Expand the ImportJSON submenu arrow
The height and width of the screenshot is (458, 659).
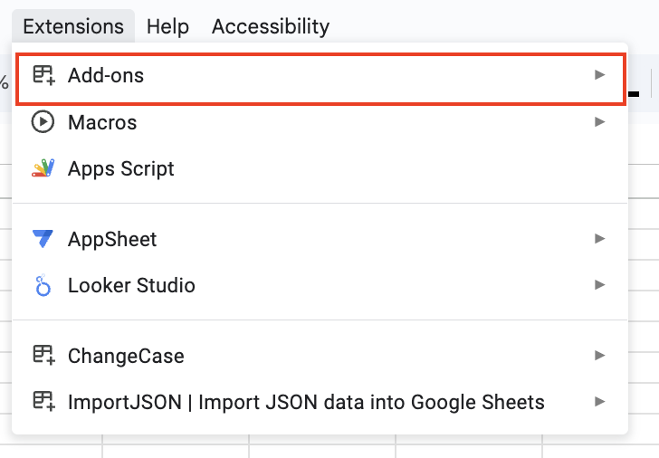pos(599,402)
